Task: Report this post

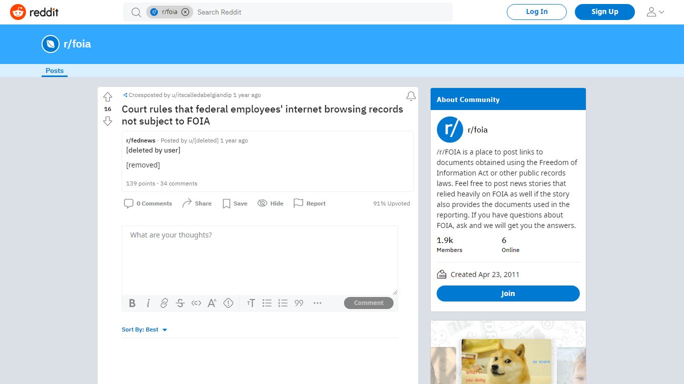Action: [x=309, y=203]
